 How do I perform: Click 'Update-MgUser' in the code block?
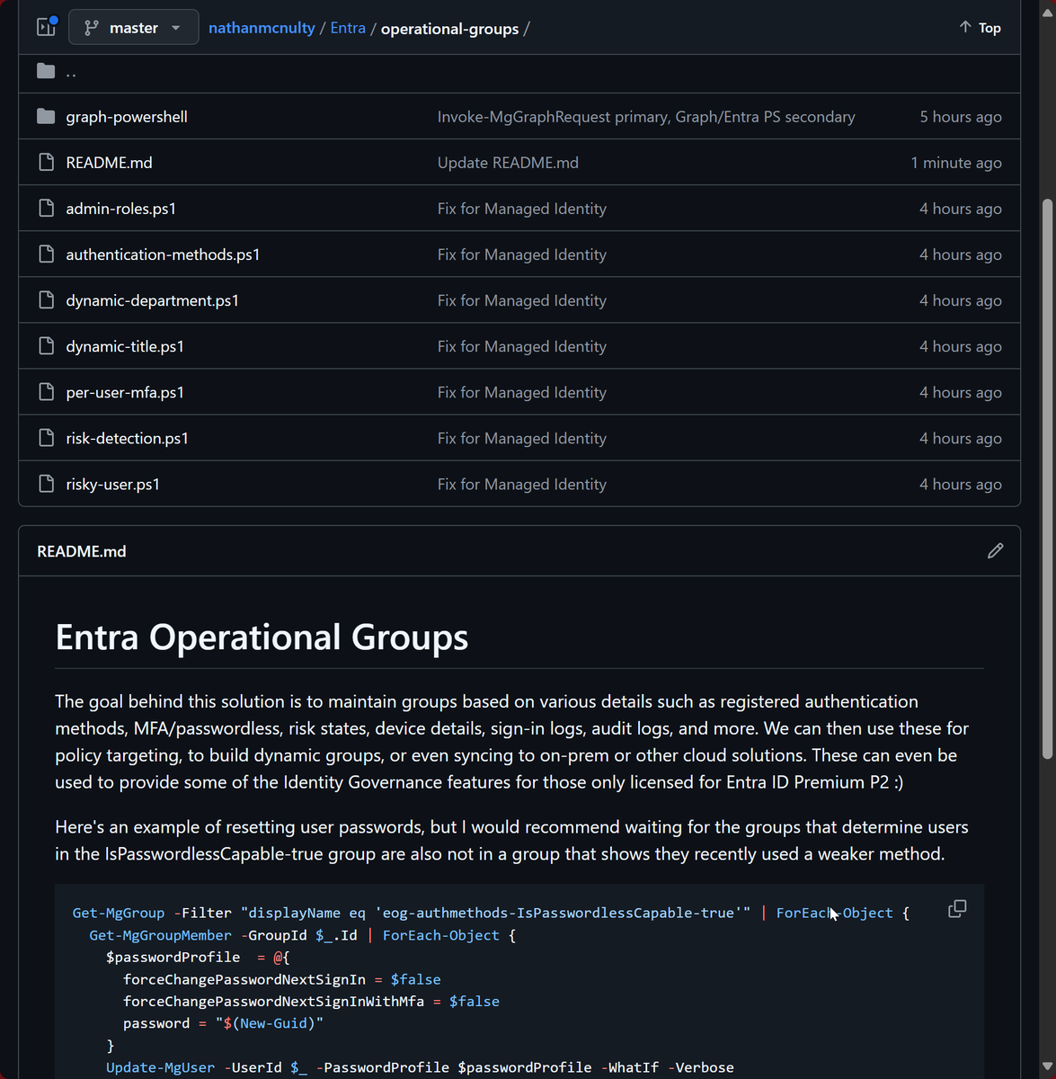pyautogui.click(x=161, y=1067)
